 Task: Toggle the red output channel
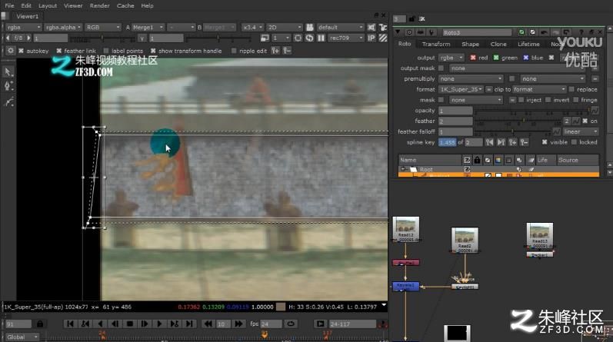coord(473,58)
